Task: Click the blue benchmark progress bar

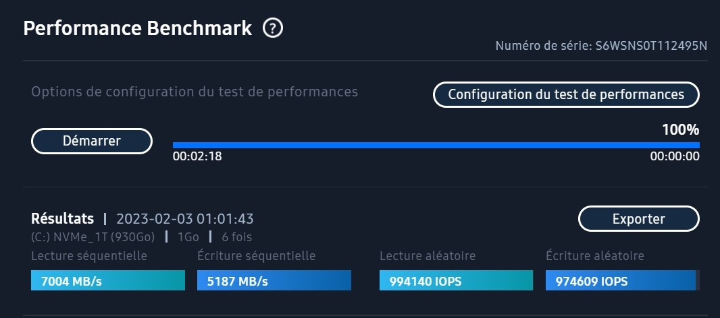Action: [436, 144]
